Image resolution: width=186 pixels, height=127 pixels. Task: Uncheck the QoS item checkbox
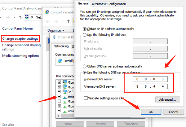pyautogui.click(x=59, y=92)
